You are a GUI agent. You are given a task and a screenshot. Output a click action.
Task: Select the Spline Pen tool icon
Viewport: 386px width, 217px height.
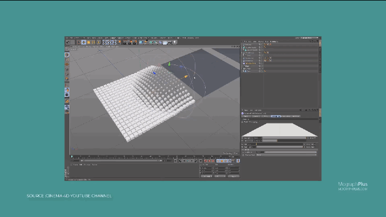pyautogui.click(x=146, y=42)
